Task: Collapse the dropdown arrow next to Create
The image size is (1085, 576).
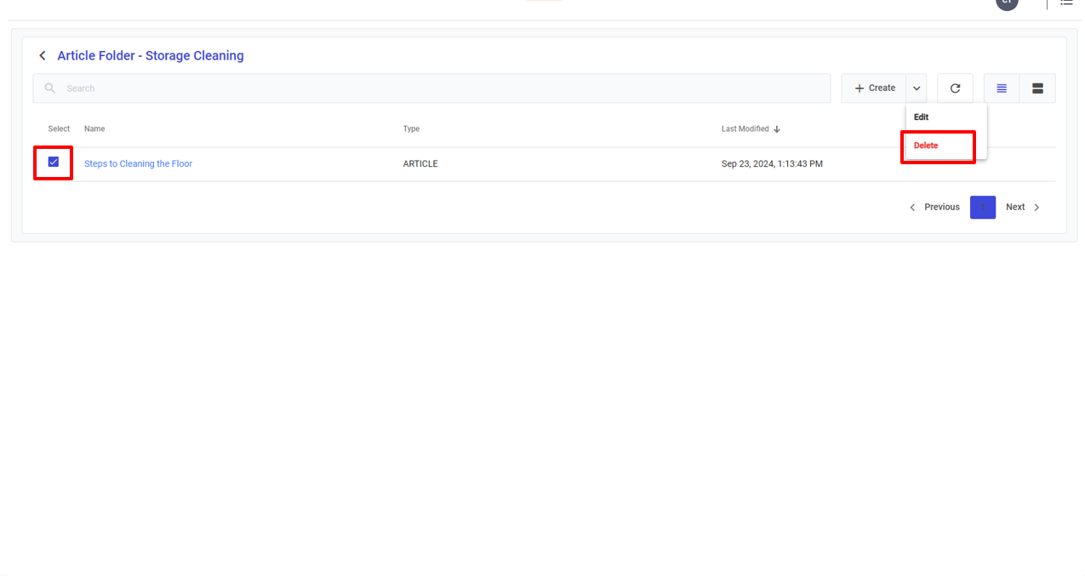Action: [917, 88]
